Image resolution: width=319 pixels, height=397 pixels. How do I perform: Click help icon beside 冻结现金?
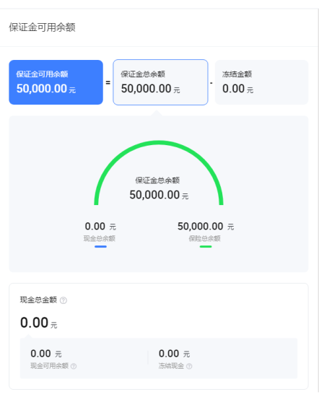point(189,366)
